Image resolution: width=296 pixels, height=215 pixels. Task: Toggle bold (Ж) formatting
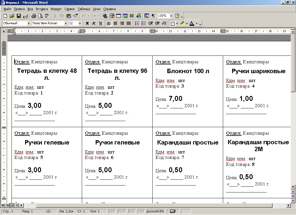click(87, 23)
